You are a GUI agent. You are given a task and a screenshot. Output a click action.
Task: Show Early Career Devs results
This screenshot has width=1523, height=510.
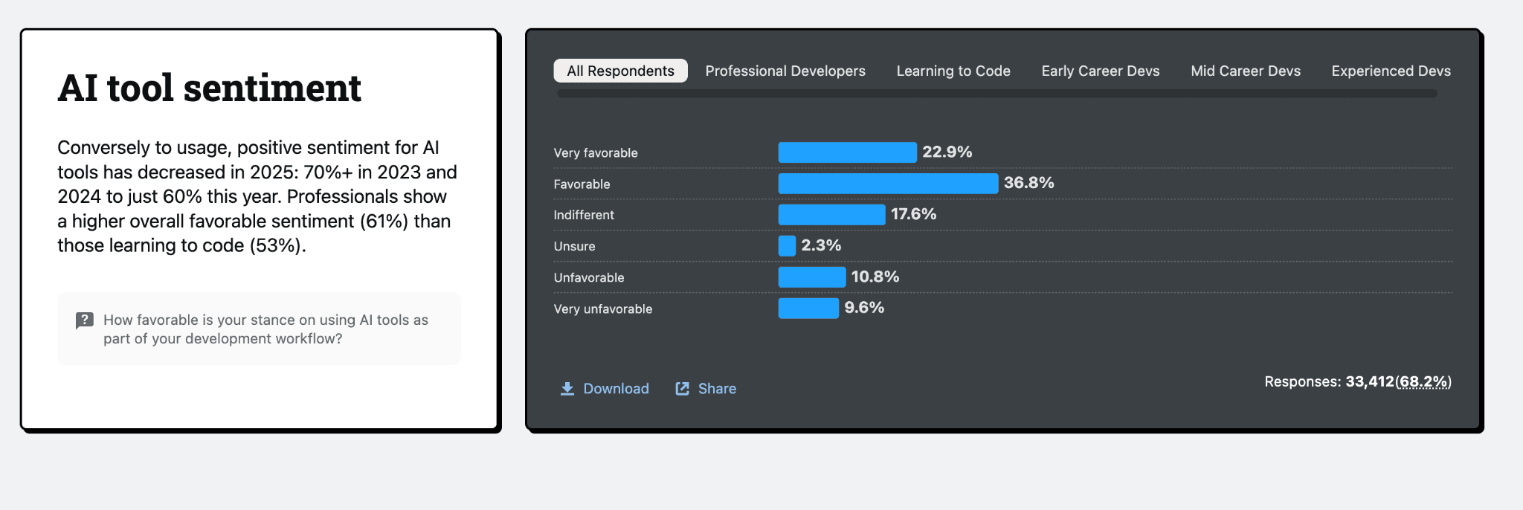[x=1101, y=71]
